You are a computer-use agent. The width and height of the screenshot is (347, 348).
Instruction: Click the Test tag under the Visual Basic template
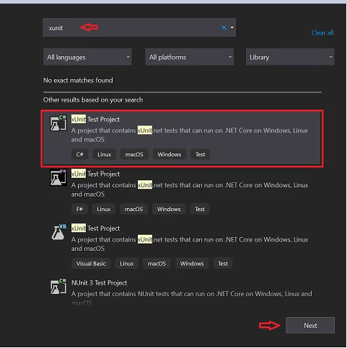223,264
